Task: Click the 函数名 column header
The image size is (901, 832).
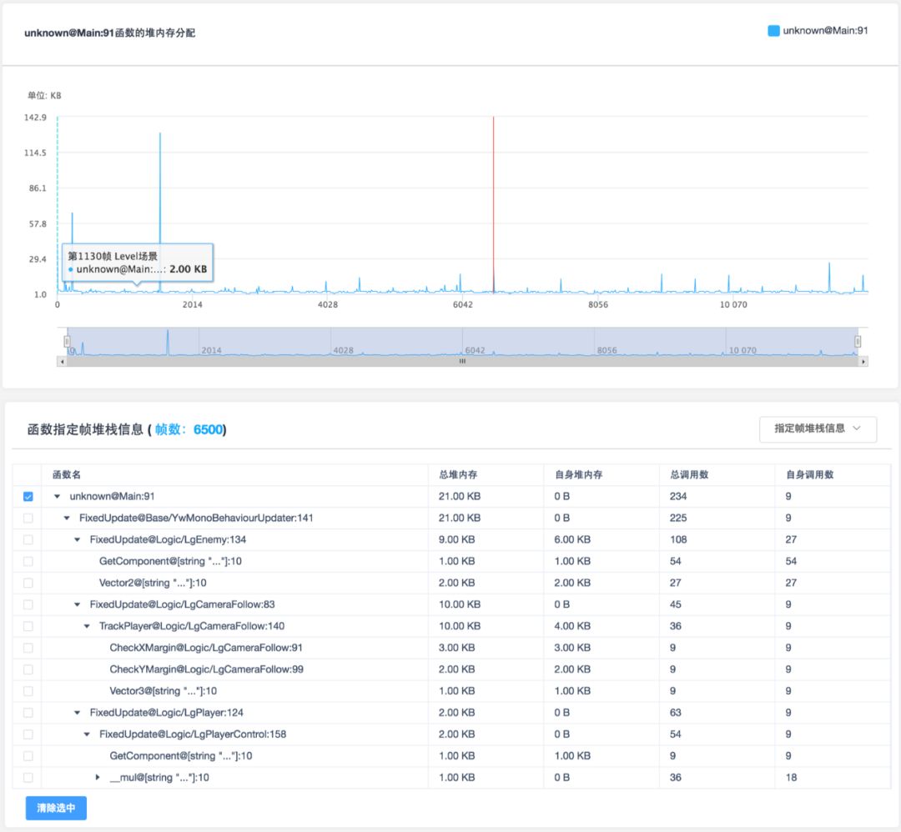Action: 67,475
